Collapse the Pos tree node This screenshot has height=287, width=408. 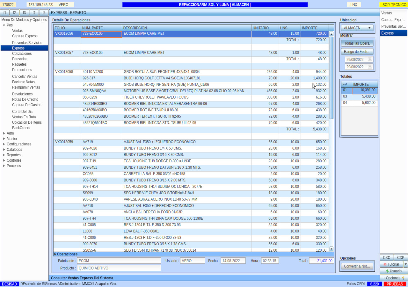[4, 25]
